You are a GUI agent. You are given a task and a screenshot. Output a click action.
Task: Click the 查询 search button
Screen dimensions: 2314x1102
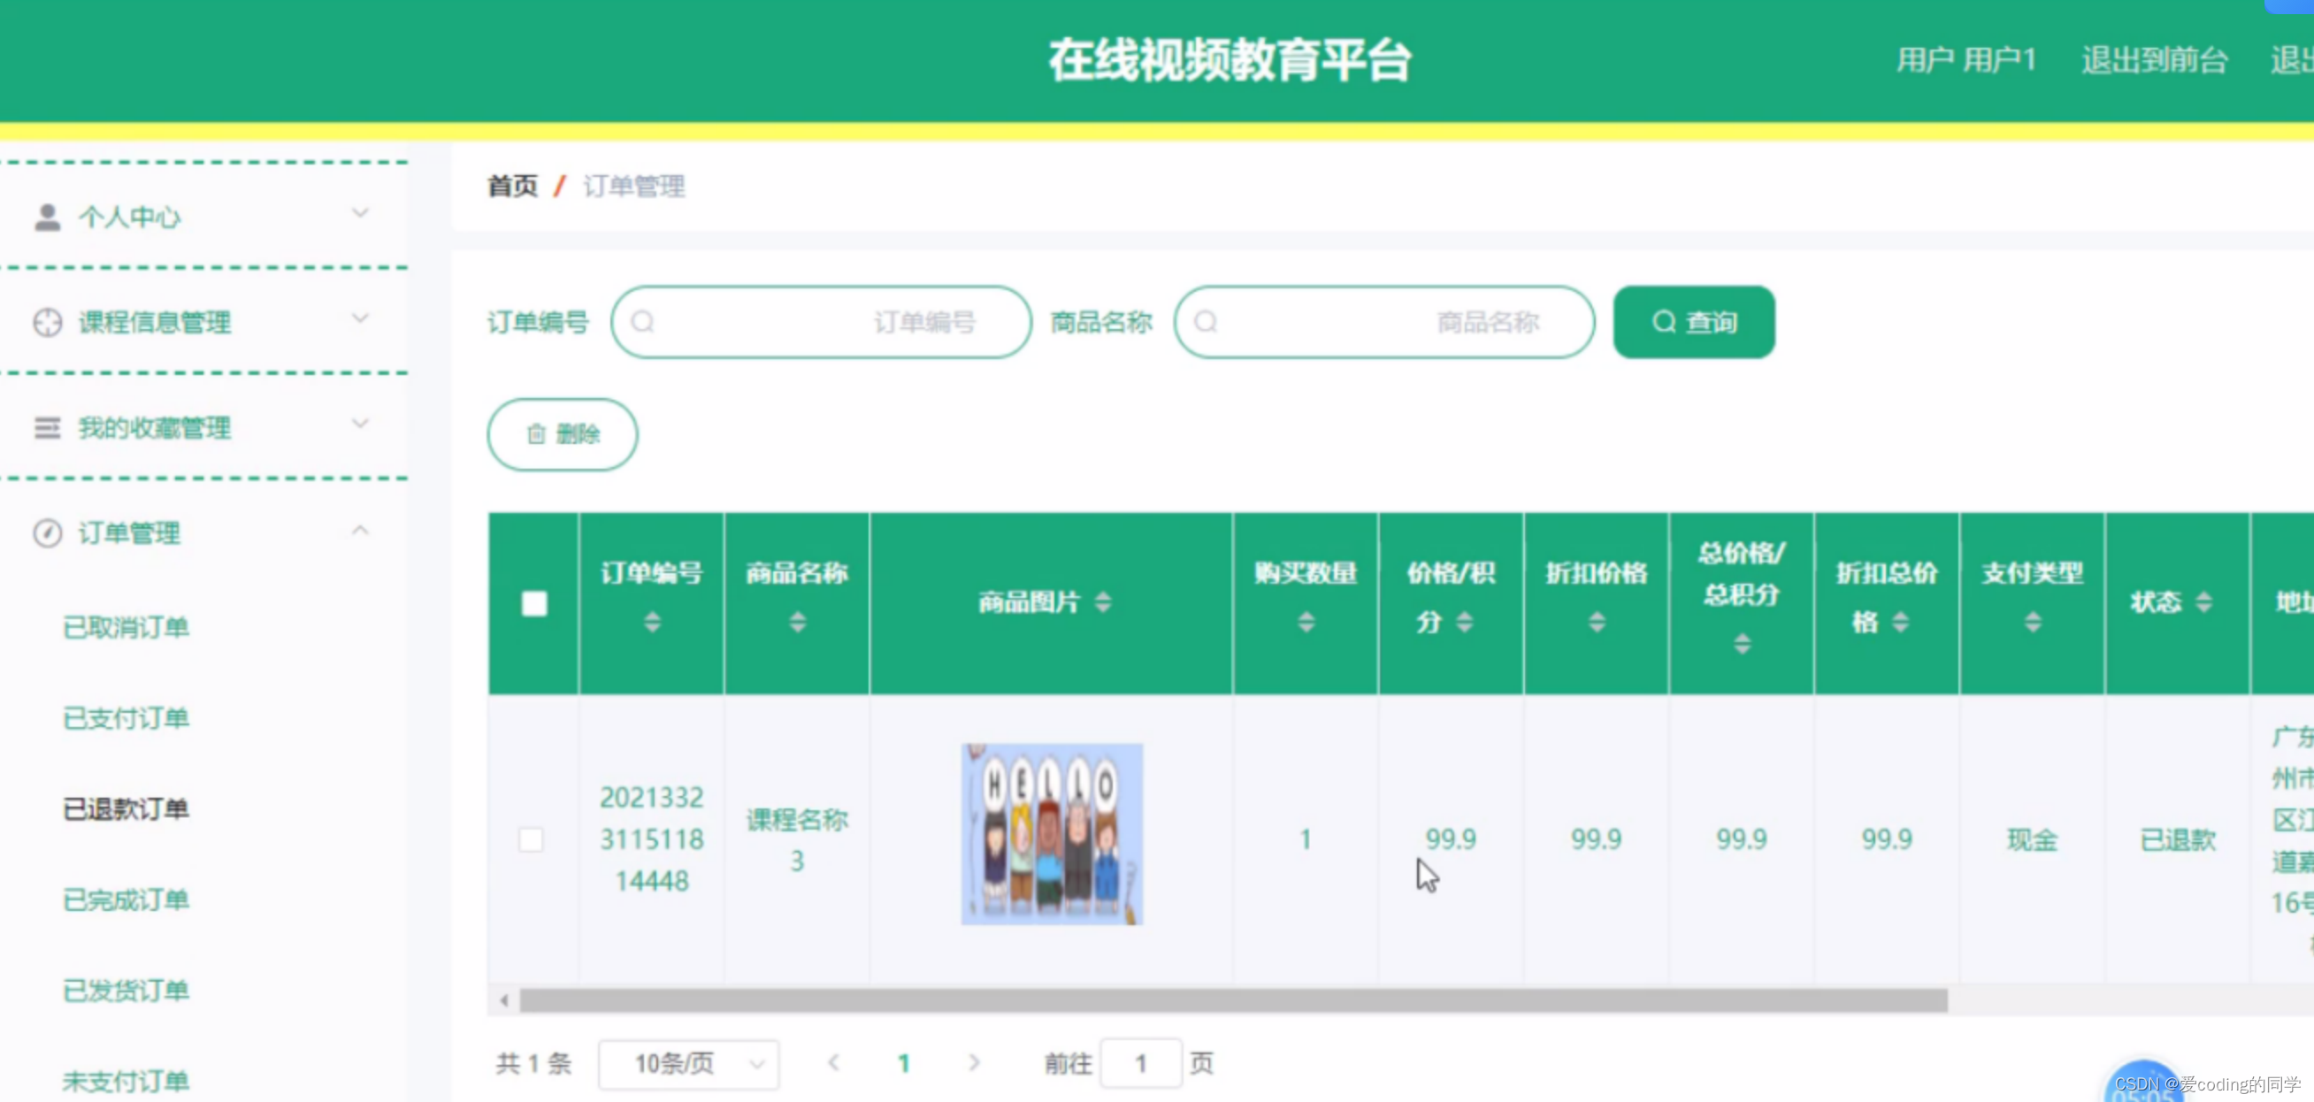(x=1693, y=322)
